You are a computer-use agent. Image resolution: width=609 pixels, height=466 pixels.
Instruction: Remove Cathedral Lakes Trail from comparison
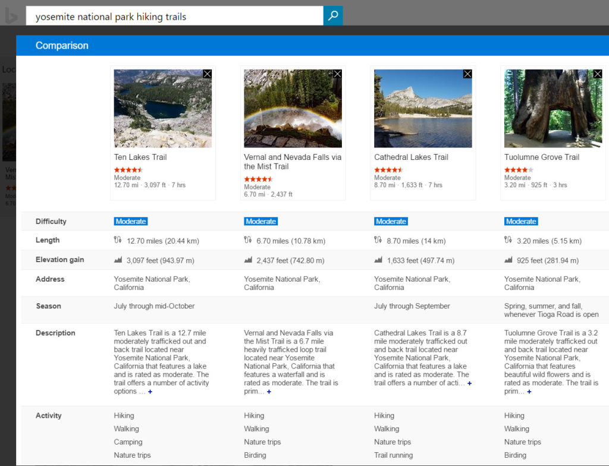coord(467,74)
